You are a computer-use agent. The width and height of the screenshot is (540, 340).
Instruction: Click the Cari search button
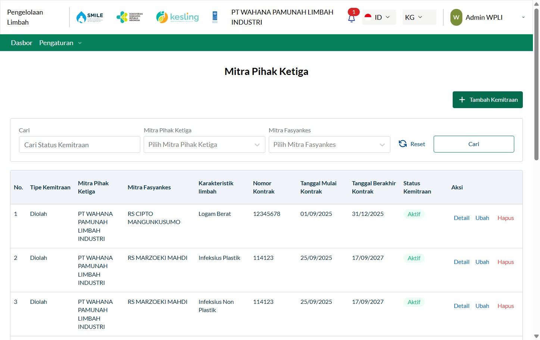click(x=474, y=144)
